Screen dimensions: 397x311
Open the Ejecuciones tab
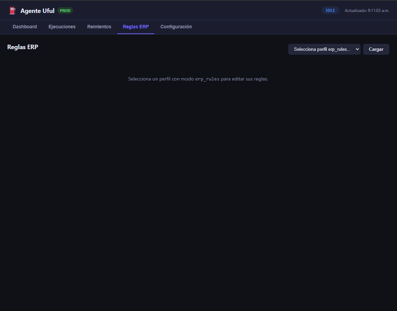pos(62,27)
